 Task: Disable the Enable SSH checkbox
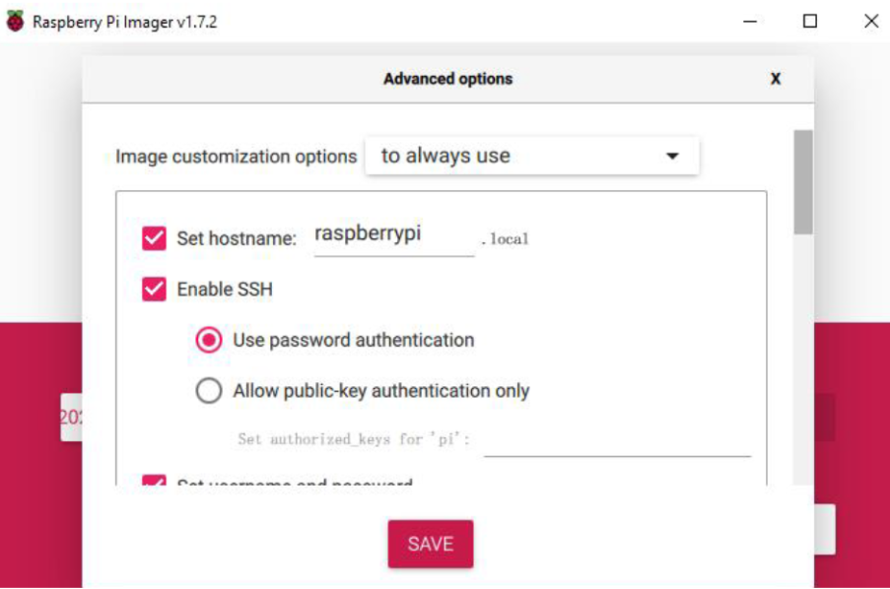click(x=154, y=289)
